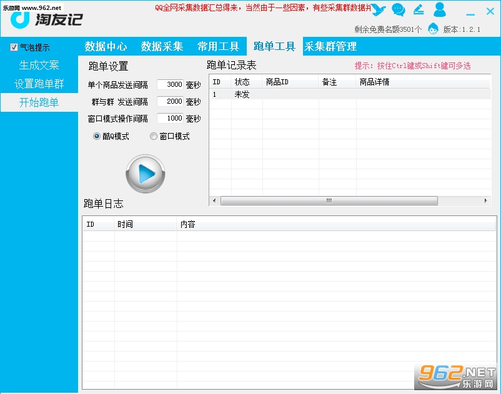The image size is (501, 394).
Task: Click the 内容 column header in the log
Action: pos(336,224)
